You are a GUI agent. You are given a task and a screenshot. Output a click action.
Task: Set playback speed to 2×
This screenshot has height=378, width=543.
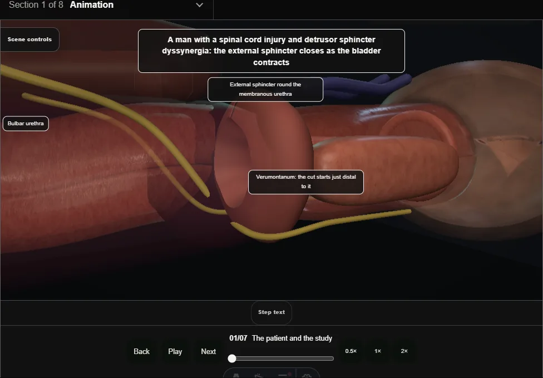pyautogui.click(x=404, y=351)
